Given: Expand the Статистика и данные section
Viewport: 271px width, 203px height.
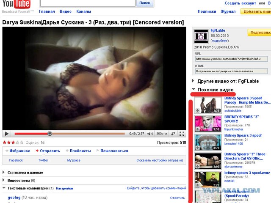Looking at the screenshot, I should 25,173.
